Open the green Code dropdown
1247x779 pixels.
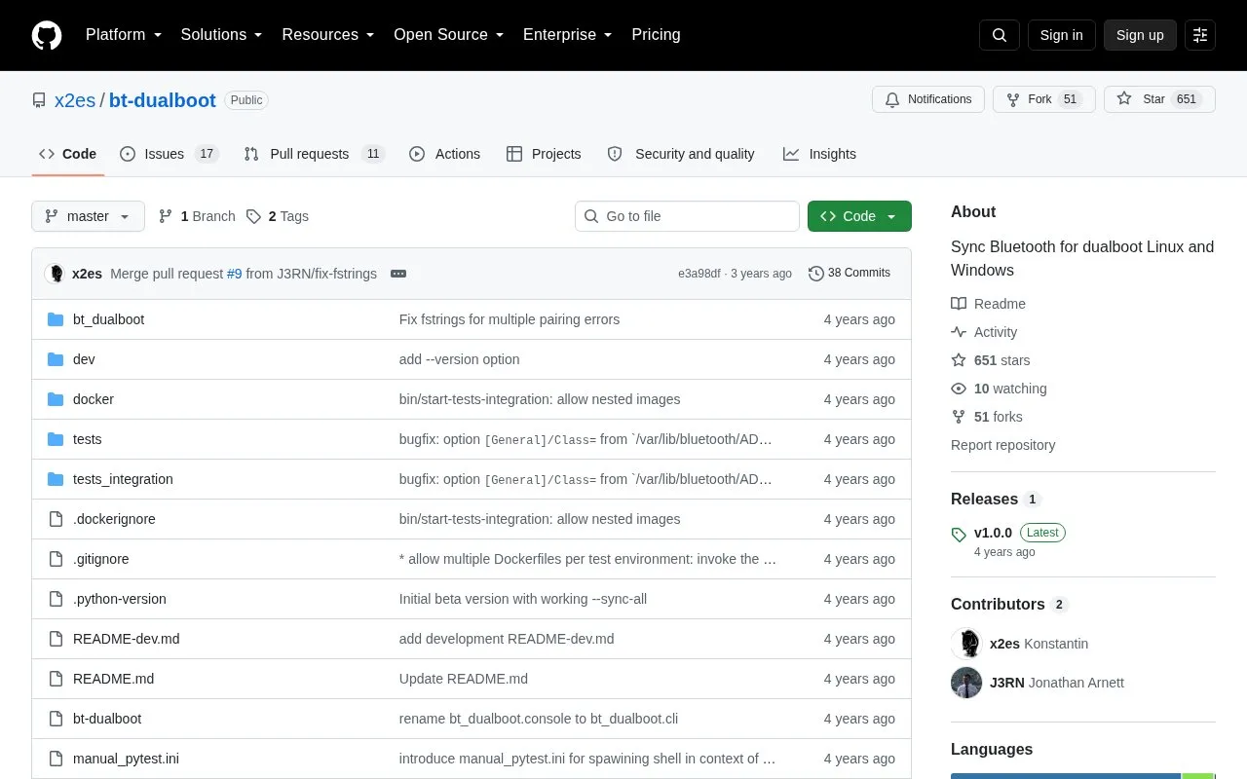(x=859, y=216)
